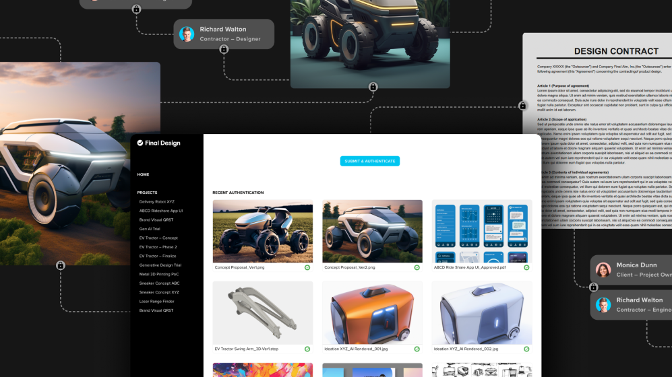This screenshot has width=672, height=377.
Task: Click verified check icon for Concept Proposal_Ver2.png
Action: (417, 267)
